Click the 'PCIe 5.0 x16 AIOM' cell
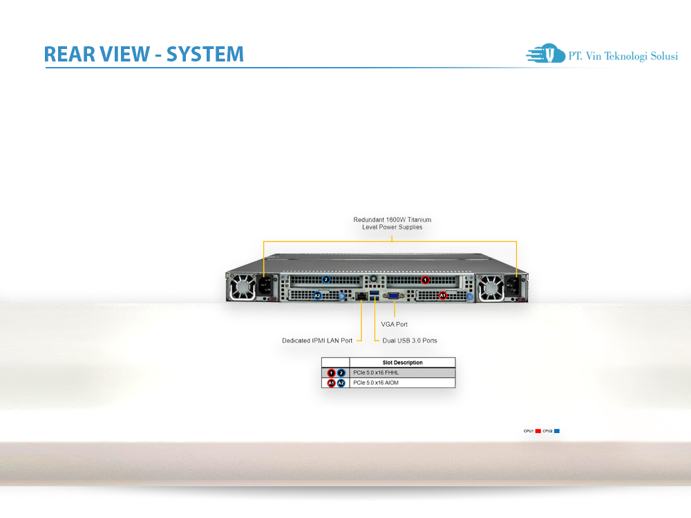 pos(402,383)
